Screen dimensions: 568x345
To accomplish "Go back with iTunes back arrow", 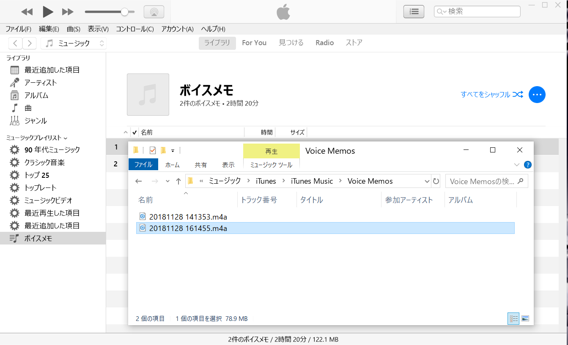I will [15, 43].
